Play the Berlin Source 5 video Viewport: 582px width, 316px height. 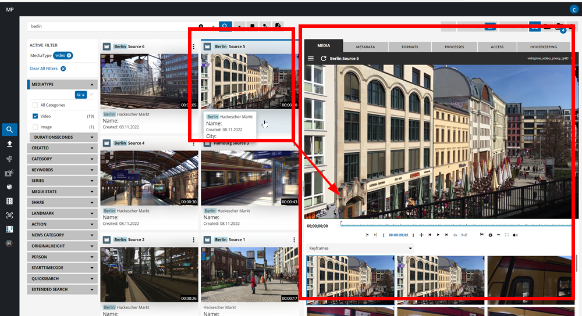pyautogui.click(x=438, y=235)
